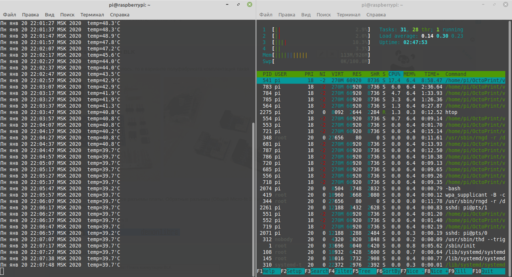This screenshot has width=512, height=277.
Task: Click the 22:02:27 temp=44.0'C log line
Action: tap(60, 62)
